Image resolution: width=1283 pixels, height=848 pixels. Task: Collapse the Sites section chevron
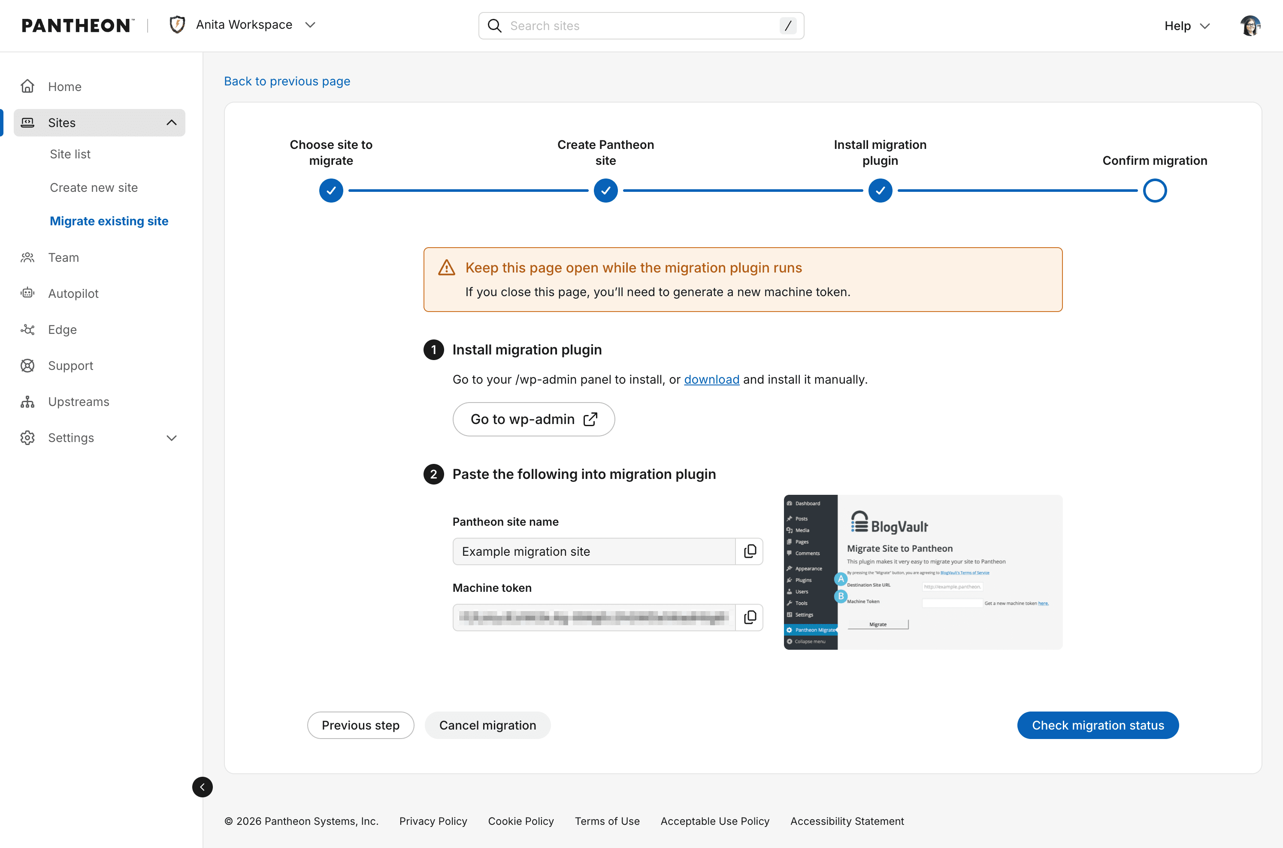point(172,123)
